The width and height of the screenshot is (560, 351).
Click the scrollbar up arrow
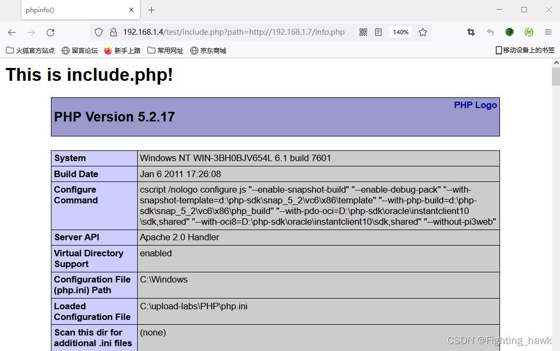coord(556,63)
